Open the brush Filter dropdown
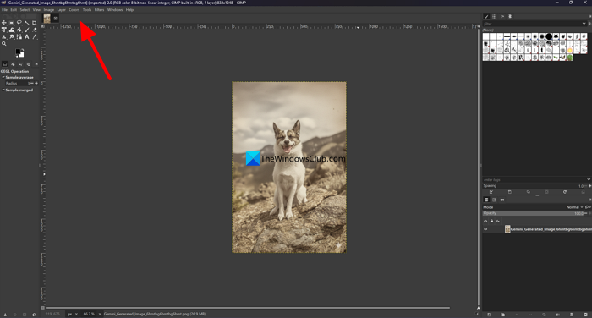This screenshot has height=318, width=592. (x=584, y=24)
